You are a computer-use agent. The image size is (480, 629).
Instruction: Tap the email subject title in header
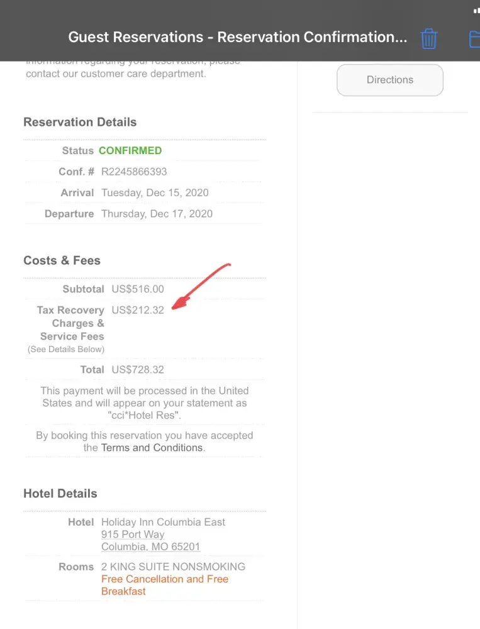pos(237,37)
